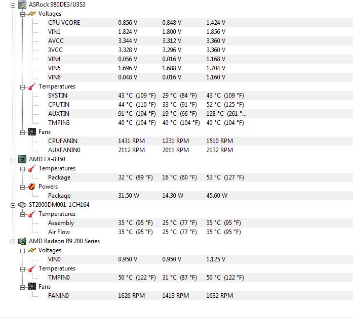The height and width of the screenshot is (318, 353).
Task: Click the 31.50 W package power value
Action: [129, 196]
